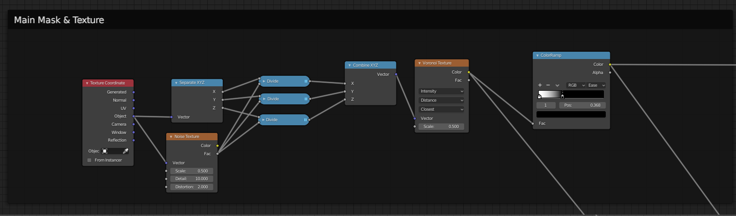Select the Noise Texture node header title
The height and width of the screenshot is (216, 736).
click(x=187, y=137)
